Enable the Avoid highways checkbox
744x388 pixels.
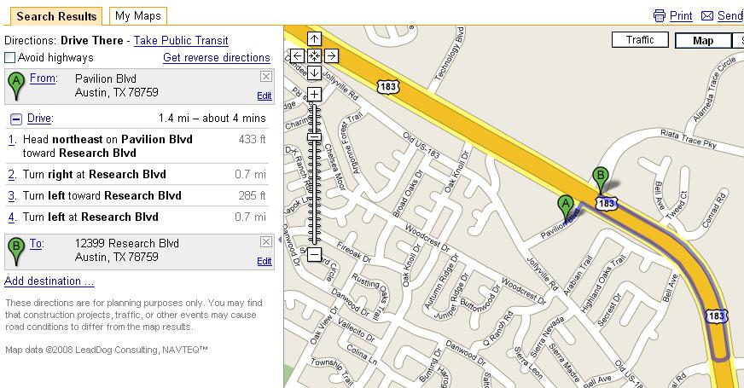(9, 58)
